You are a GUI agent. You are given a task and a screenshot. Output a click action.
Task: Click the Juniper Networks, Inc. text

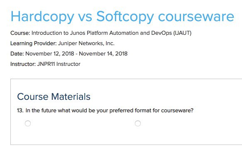[86, 43]
